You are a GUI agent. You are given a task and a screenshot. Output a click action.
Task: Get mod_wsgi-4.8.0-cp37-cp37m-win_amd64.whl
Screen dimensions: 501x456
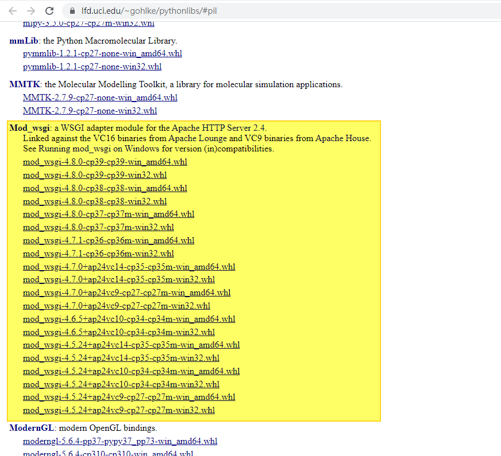(109, 214)
